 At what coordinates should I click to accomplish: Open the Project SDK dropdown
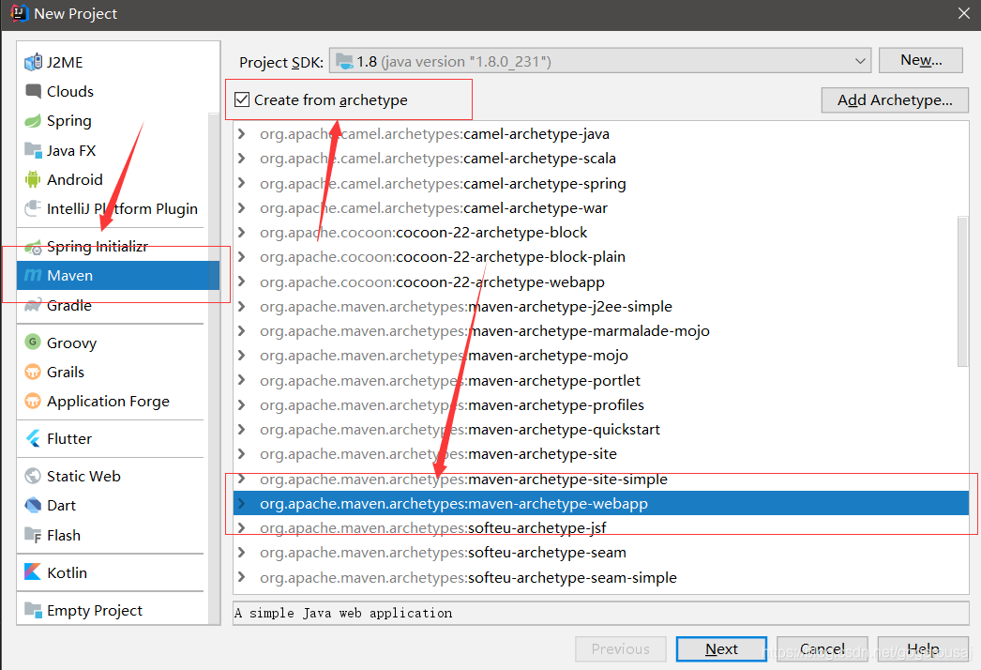(x=600, y=61)
